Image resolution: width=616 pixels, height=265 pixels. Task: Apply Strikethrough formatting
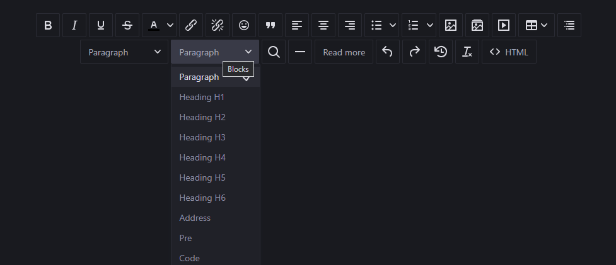(127, 25)
